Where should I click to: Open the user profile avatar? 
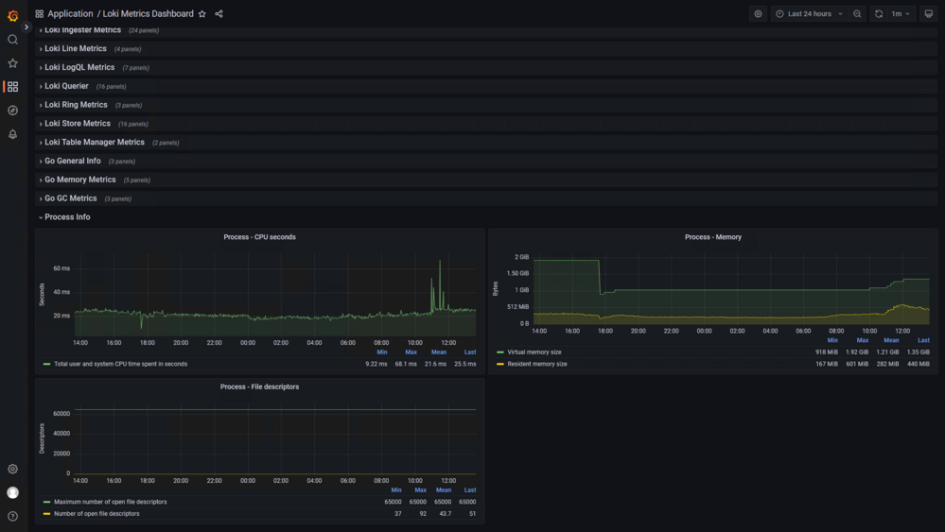tap(12, 492)
